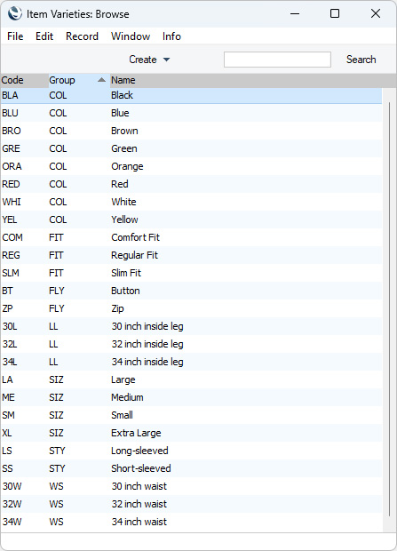Sort list by the Code column header
Screen dimensions: 397x551
24,80
